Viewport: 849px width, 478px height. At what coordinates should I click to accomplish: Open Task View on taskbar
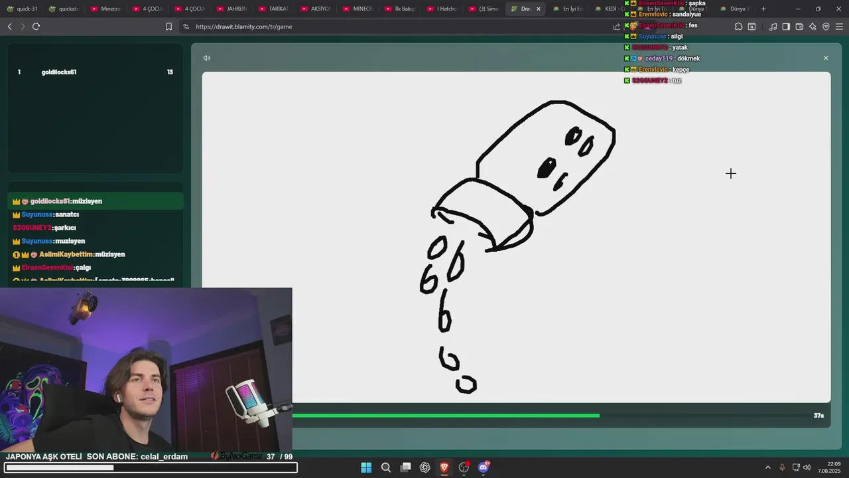[x=405, y=467]
